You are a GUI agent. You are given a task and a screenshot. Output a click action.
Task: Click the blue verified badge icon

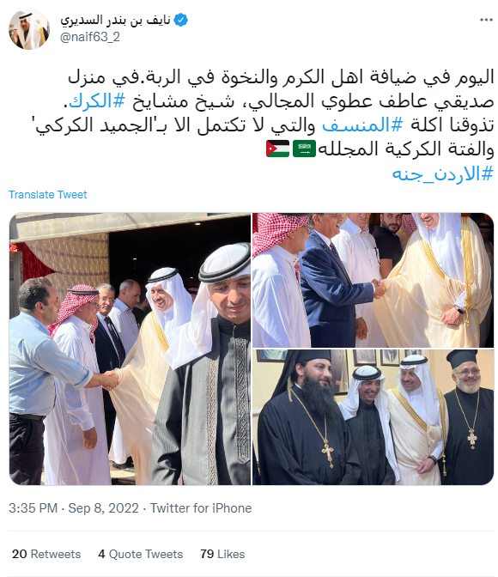[180, 20]
